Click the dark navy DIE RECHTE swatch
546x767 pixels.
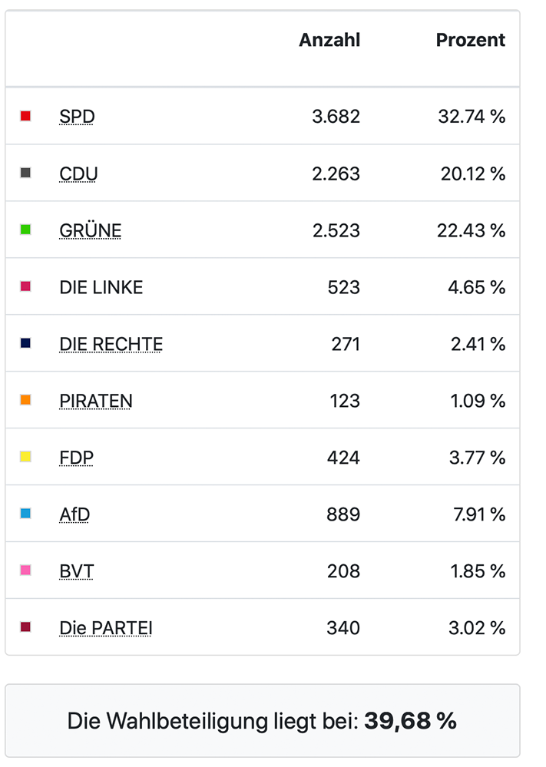[x=25, y=343]
